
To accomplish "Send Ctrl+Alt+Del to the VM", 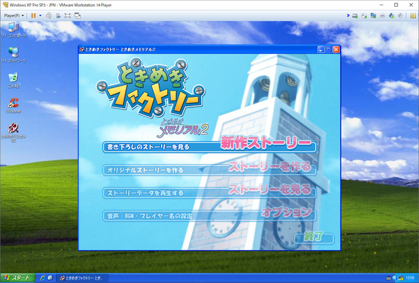I will coord(48,16).
